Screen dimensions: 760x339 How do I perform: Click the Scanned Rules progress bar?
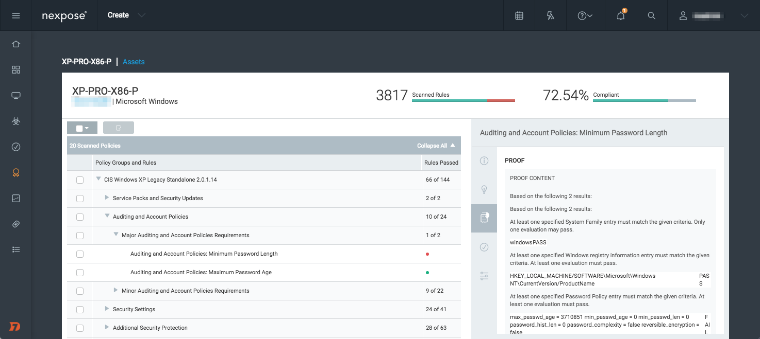463,101
